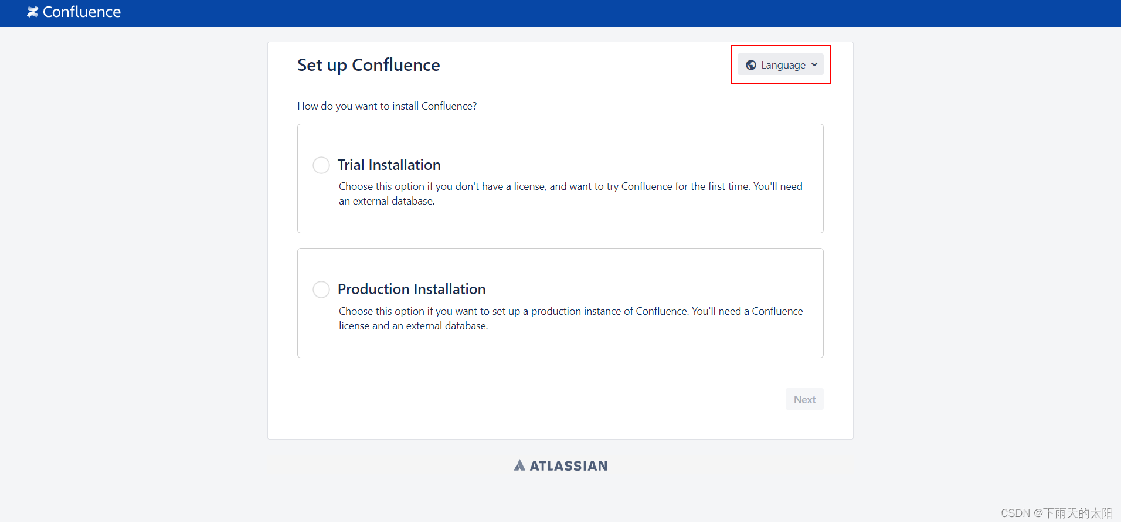Select the Trial Installation radio button
1121x524 pixels.
(x=321, y=165)
